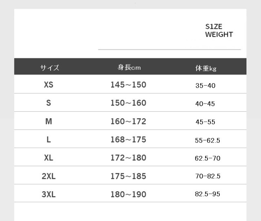
Task: Click the 70-82.5 weight value
Action: click(208, 176)
